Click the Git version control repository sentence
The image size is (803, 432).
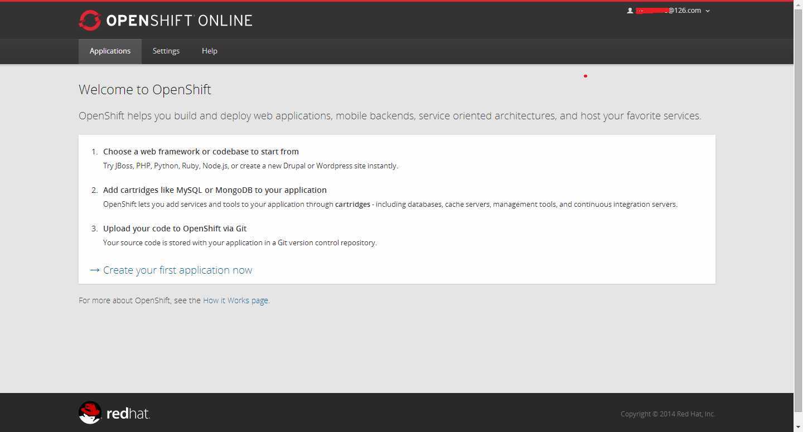240,243
